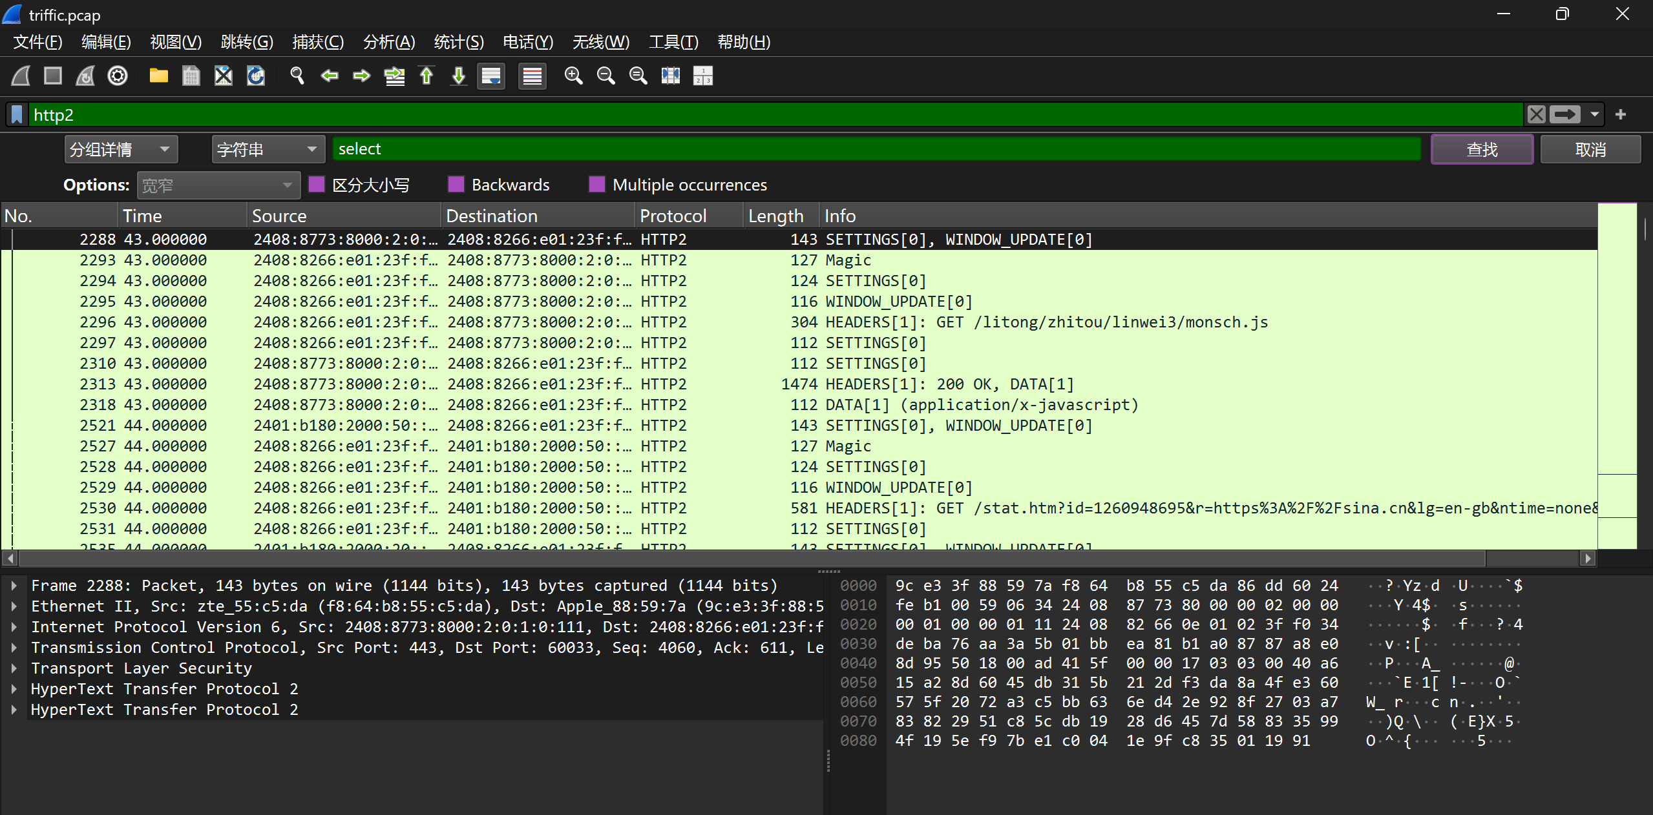Expand Transmission Control Protocol node
The image size is (1653, 815).
point(14,648)
